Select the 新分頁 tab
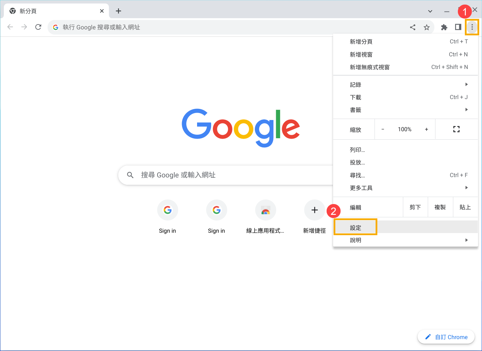Image resolution: width=482 pixels, height=351 pixels. point(56,11)
